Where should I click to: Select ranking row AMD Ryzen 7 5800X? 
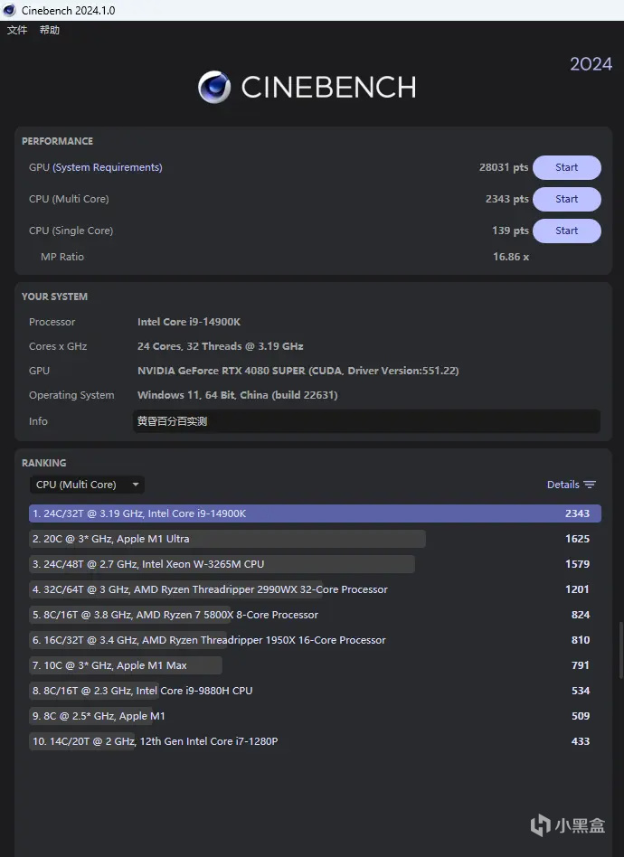[x=315, y=615]
